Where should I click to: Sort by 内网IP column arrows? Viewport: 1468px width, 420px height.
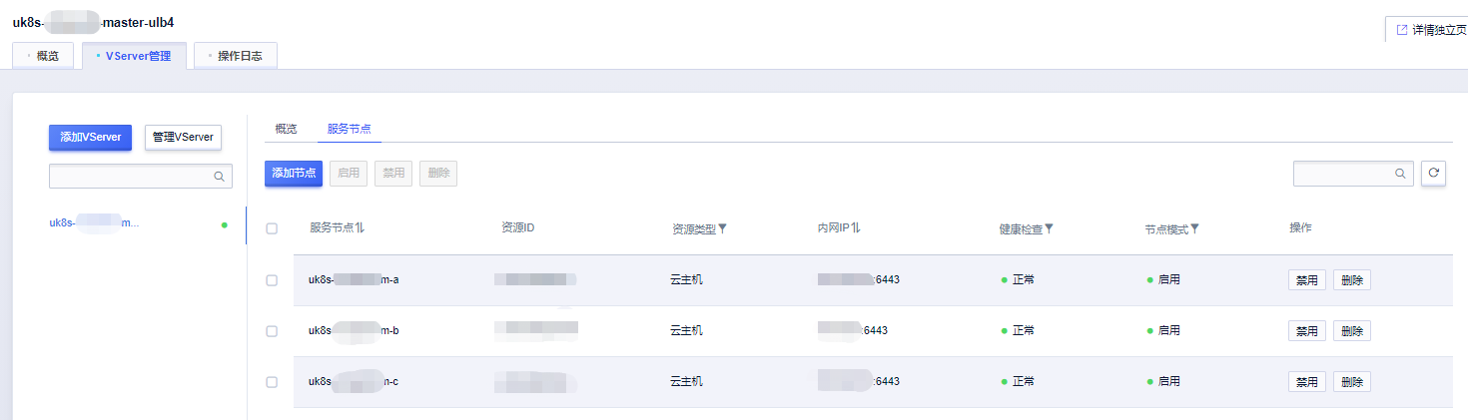(x=856, y=228)
